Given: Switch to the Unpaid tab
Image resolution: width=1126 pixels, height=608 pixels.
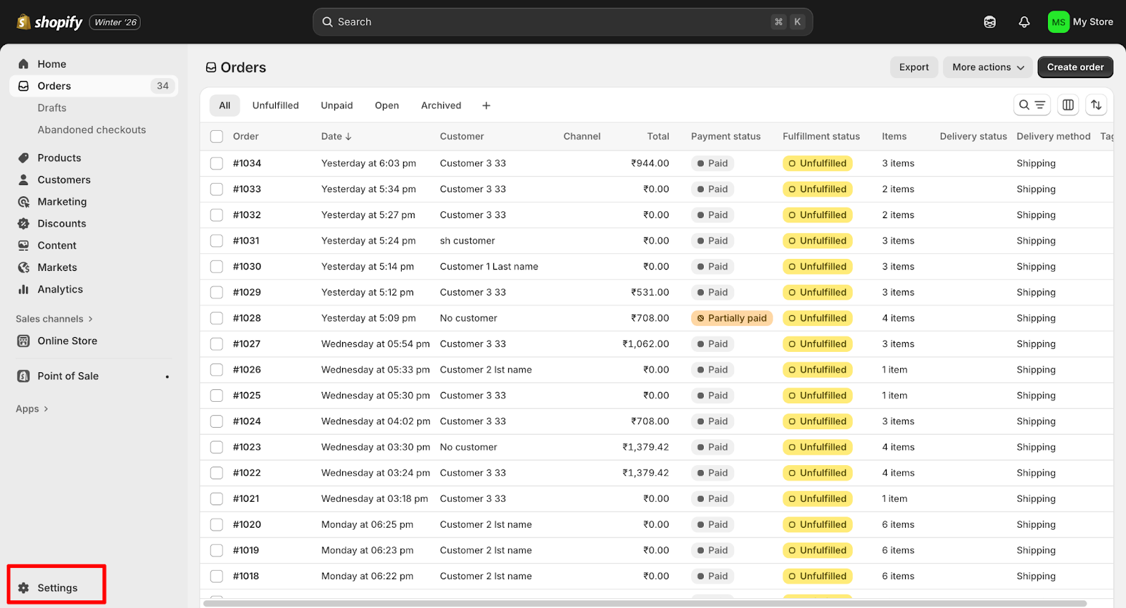Looking at the screenshot, I should pos(336,106).
